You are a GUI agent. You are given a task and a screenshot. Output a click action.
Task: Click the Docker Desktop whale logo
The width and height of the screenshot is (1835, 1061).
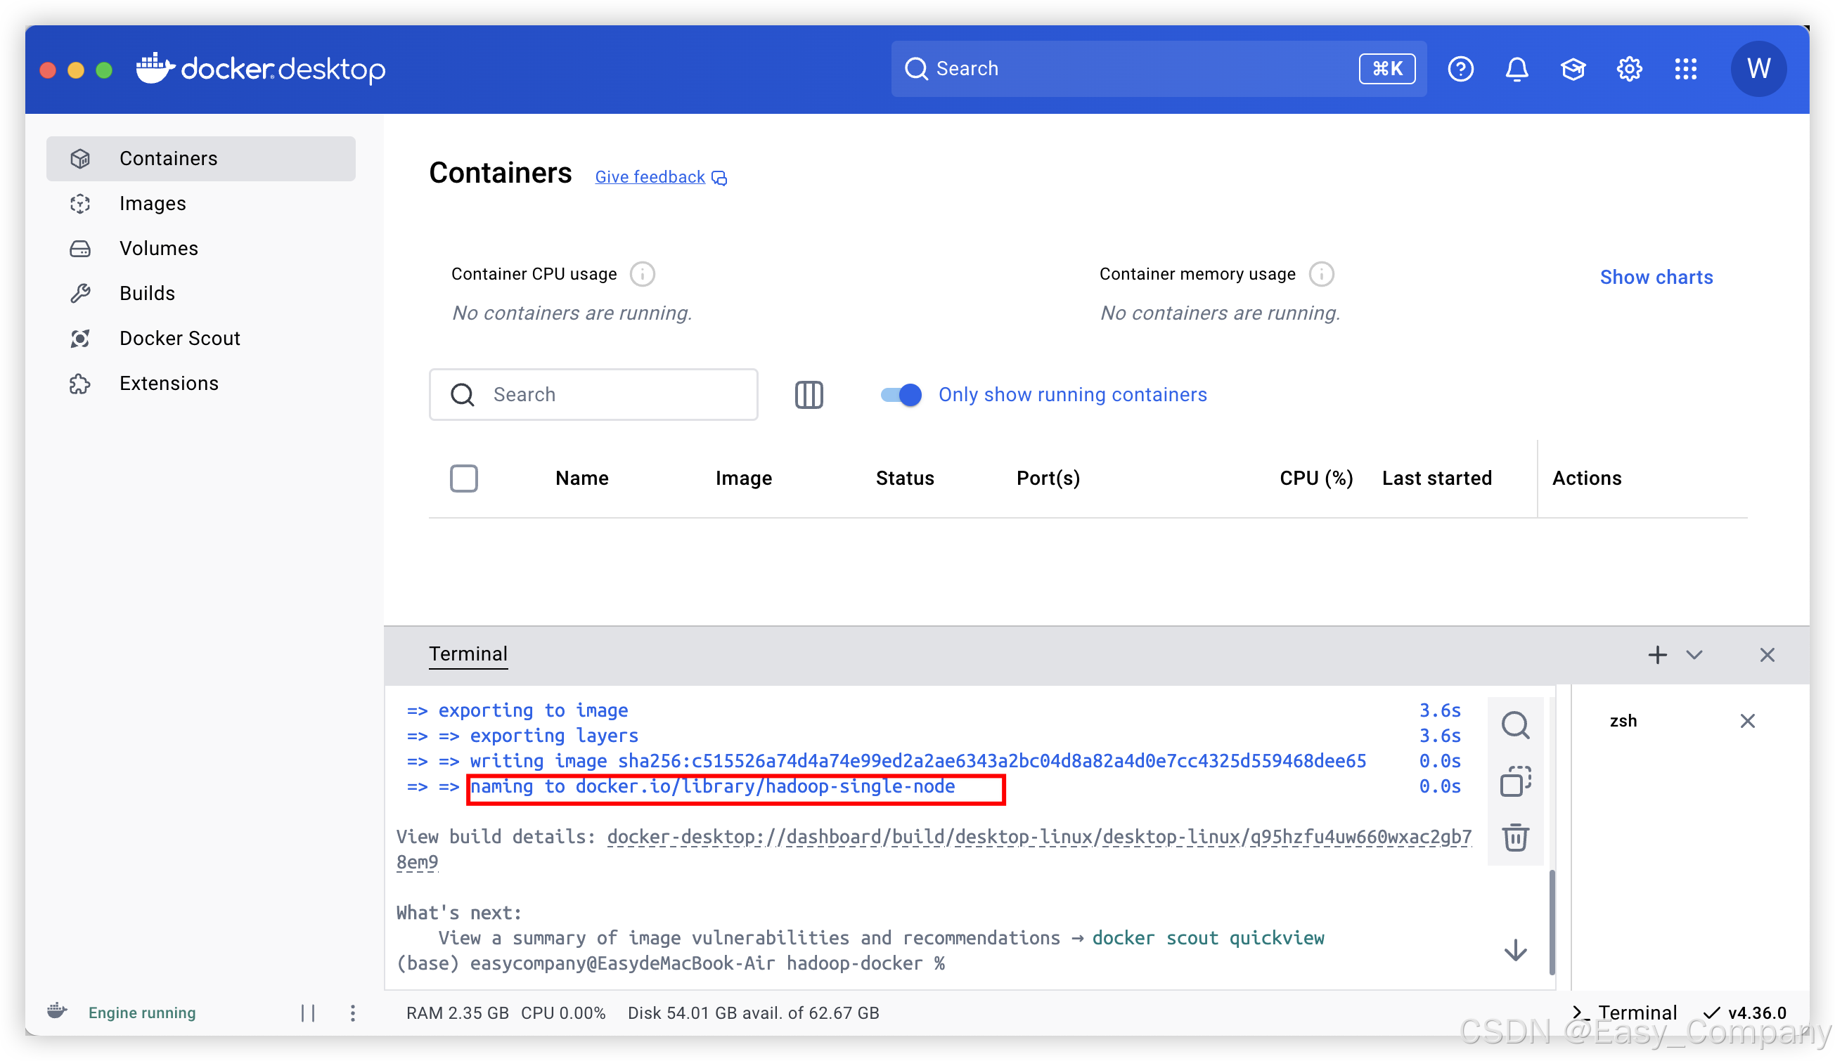point(260,69)
